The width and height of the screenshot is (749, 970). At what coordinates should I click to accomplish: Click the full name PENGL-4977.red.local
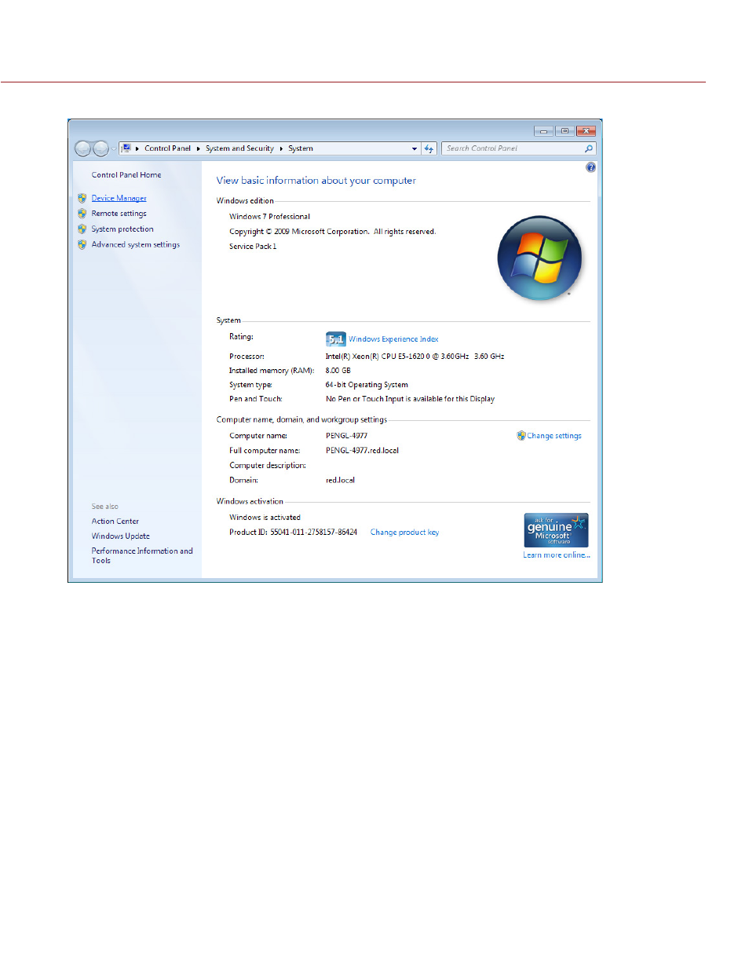coord(362,451)
